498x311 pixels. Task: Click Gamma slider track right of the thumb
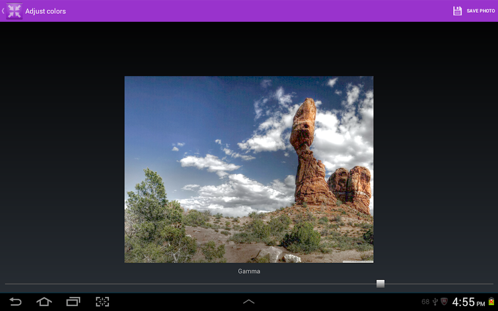coord(439,284)
